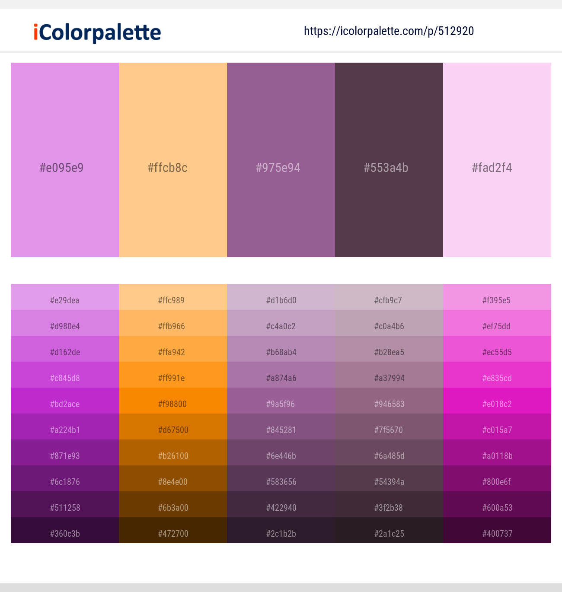The image size is (562, 592).
Task: Click the #e29dea shade cell
Action: pos(65,297)
